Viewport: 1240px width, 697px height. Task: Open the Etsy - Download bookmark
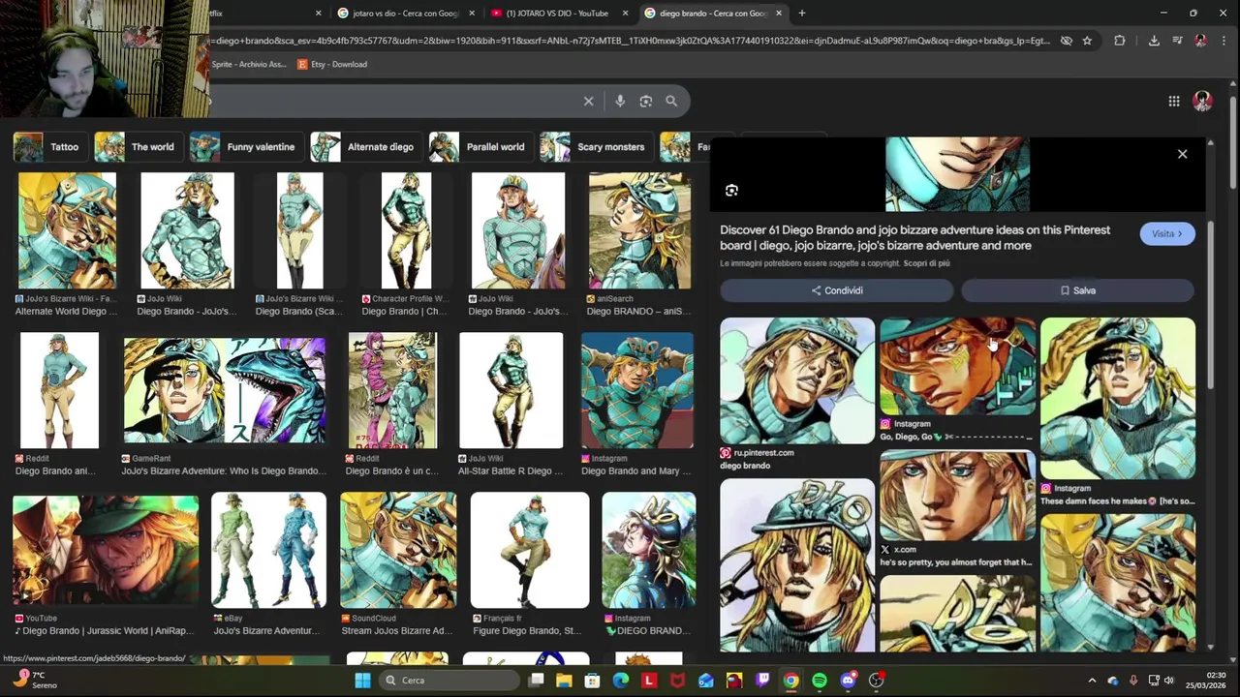click(x=332, y=64)
